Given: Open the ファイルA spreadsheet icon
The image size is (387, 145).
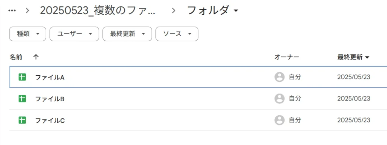Looking at the screenshot, I should pos(22,77).
